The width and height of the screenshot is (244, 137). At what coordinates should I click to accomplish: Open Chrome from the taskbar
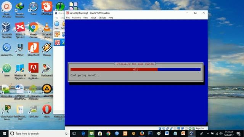tap(108, 134)
